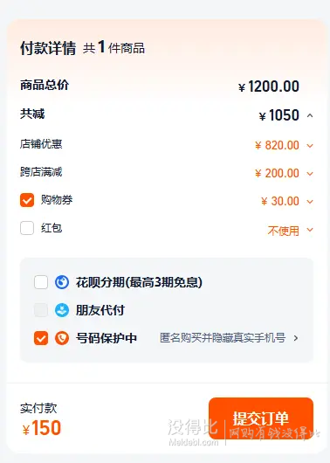Open number protection details arrow
Image resolution: width=330 pixels, height=463 pixels.
296,338
